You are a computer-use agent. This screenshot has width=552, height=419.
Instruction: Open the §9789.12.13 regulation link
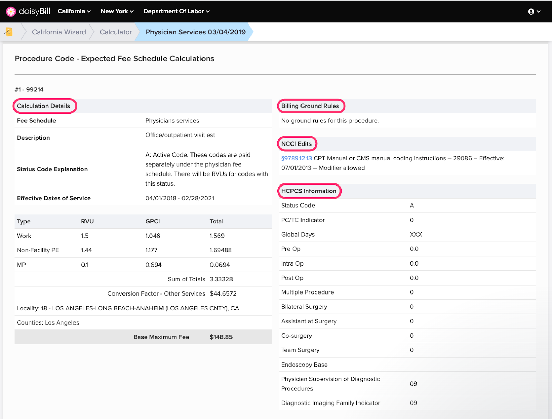coord(296,158)
